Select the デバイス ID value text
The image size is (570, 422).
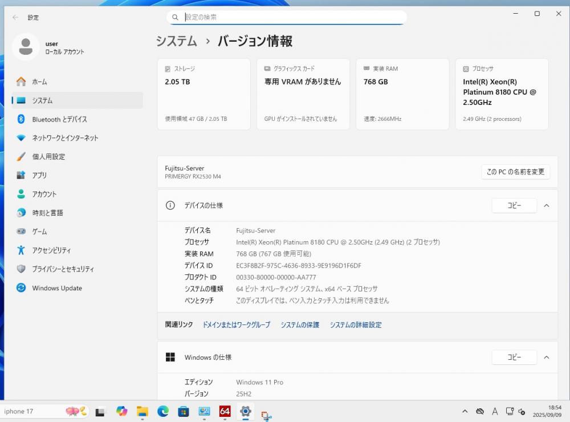coord(299,266)
